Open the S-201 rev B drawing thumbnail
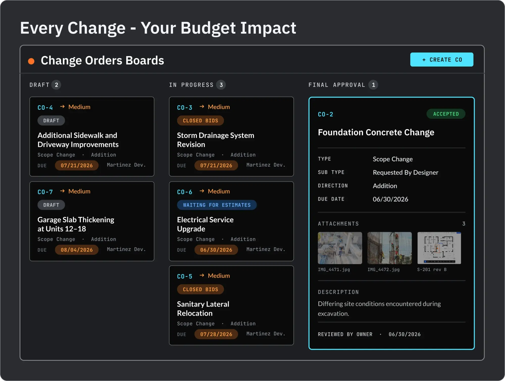The image size is (505, 381). click(x=439, y=248)
